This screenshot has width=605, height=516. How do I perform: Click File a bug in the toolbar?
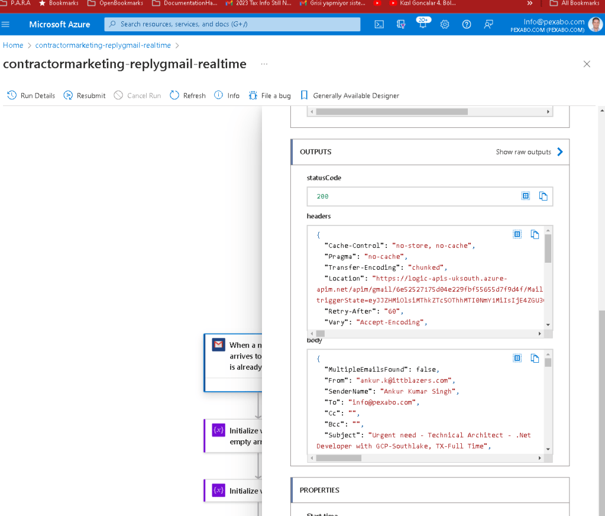click(x=270, y=95)
